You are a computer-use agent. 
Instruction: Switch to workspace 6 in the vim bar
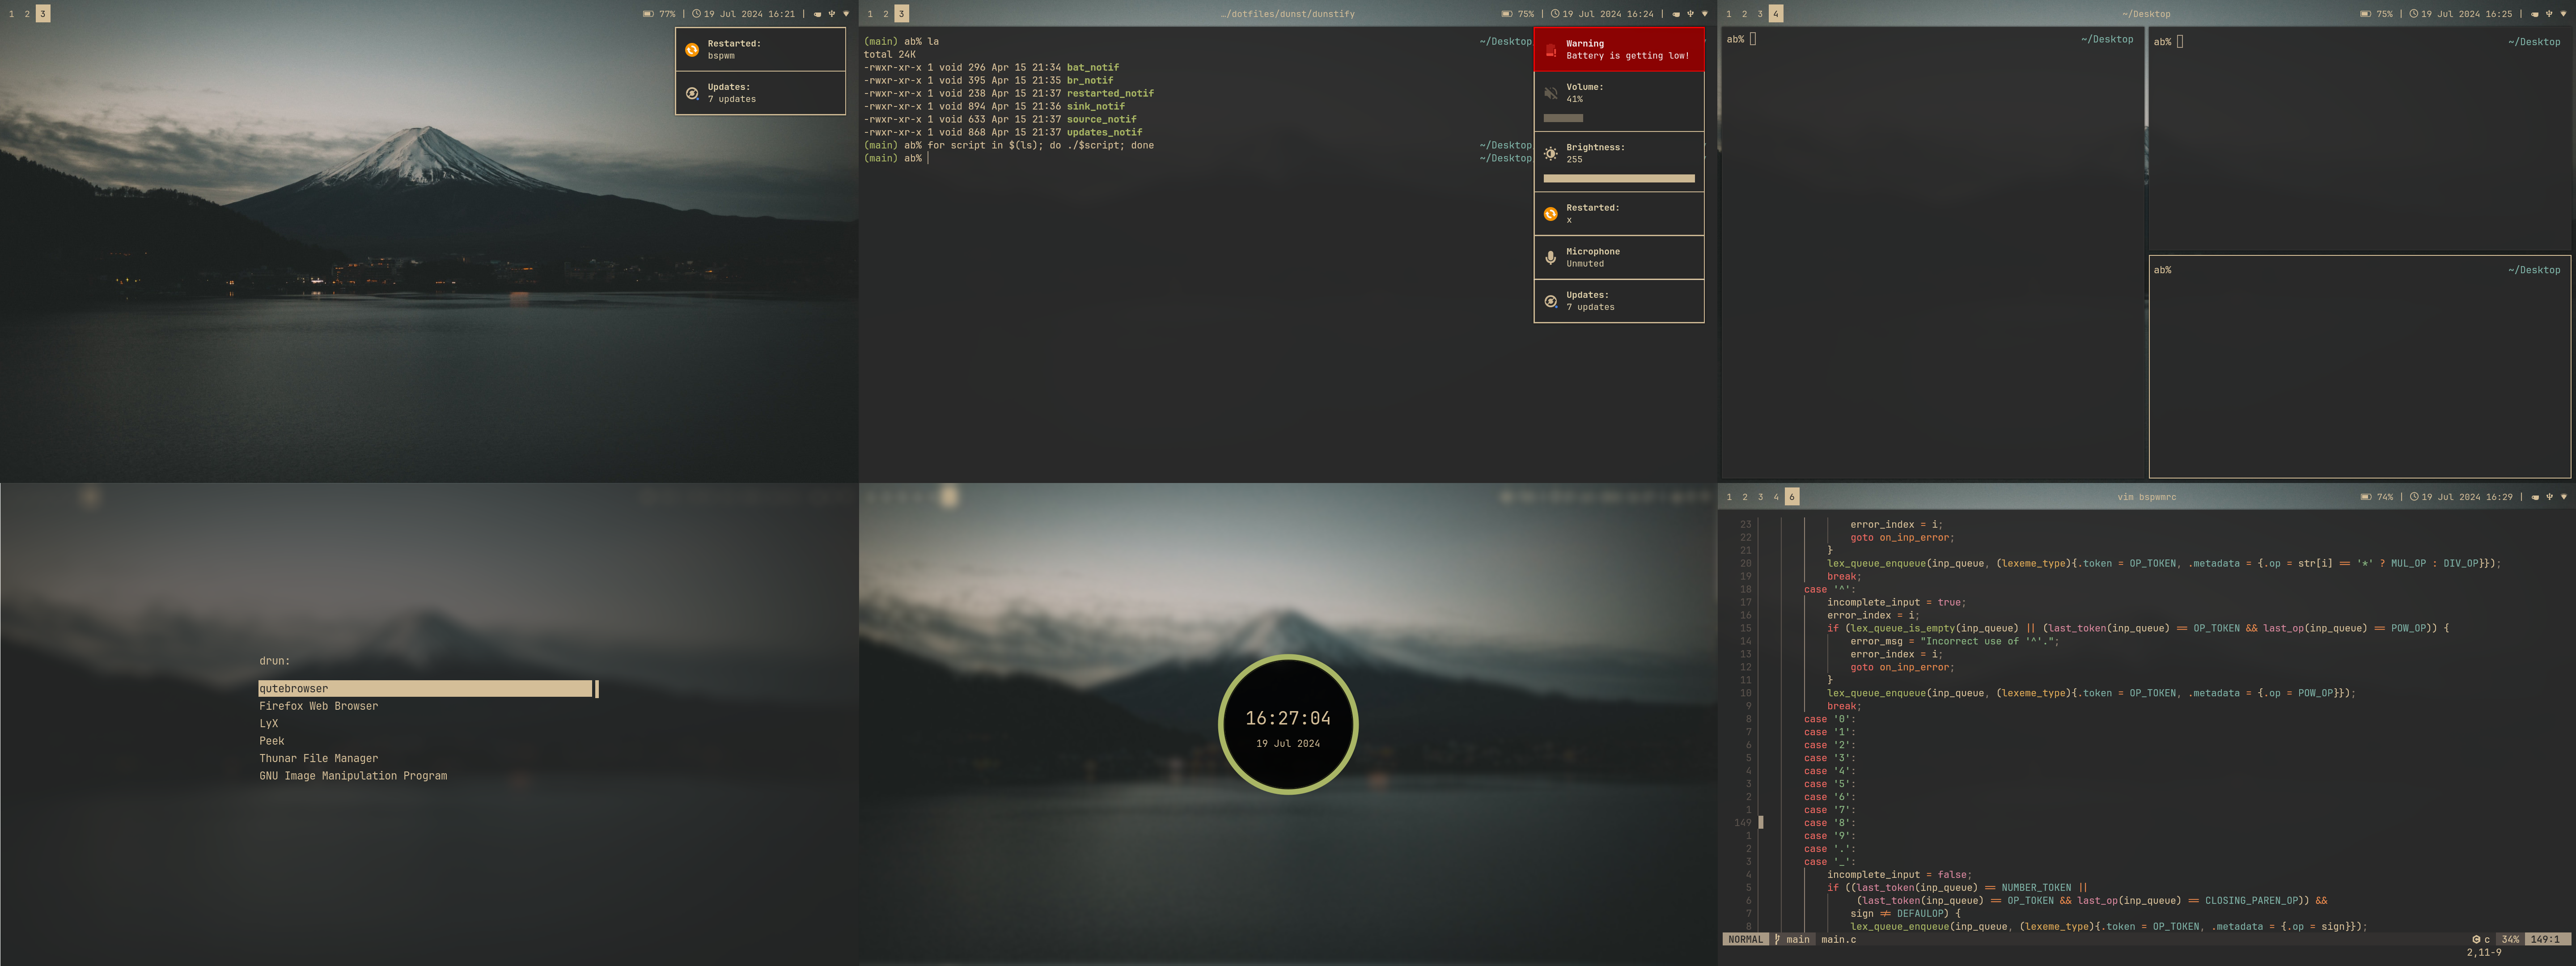click(1792, 497)
